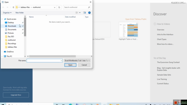Open Overview video link
Viewport: 187px width, 105px height.
point(160,30)
